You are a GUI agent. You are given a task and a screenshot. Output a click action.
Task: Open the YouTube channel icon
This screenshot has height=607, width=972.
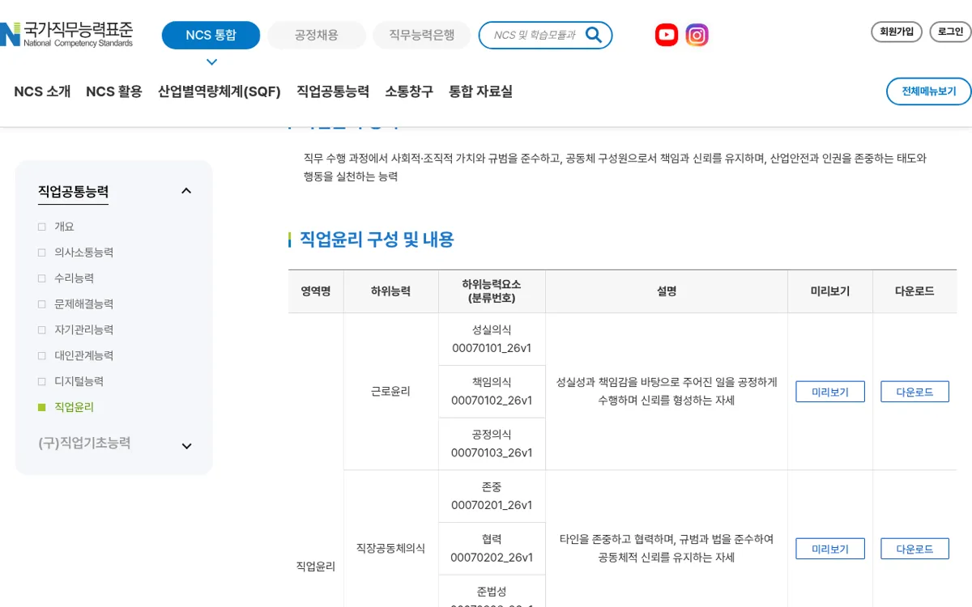click(667, 35)
